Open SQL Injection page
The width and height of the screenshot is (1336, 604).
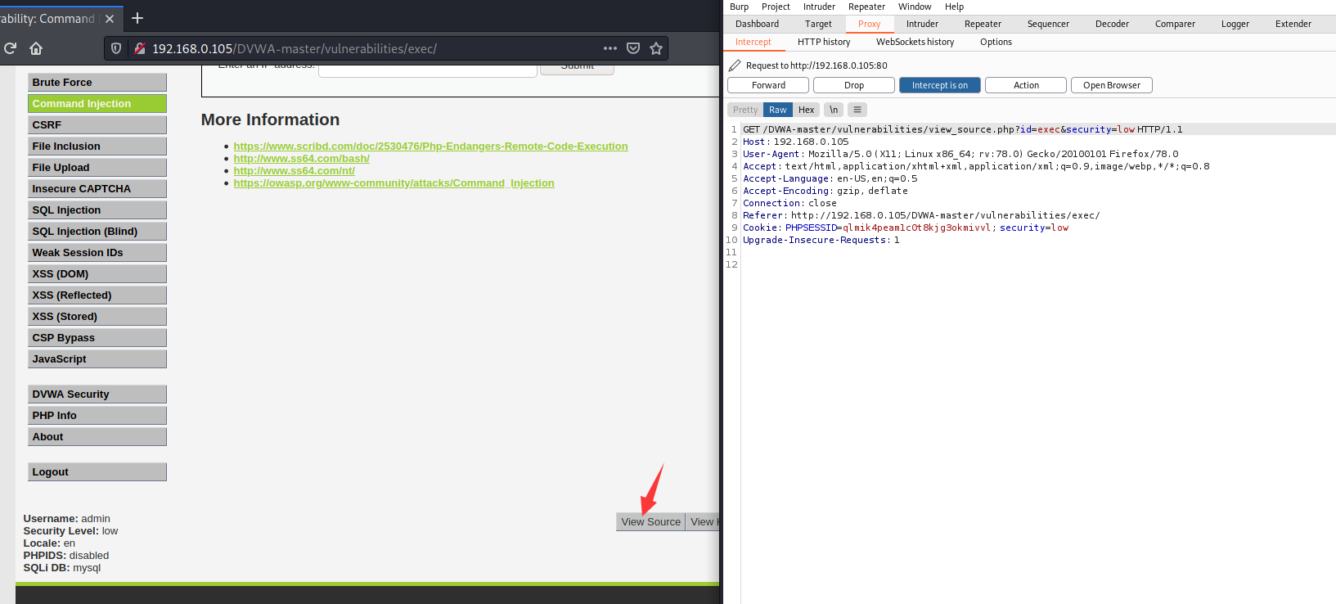97,210
